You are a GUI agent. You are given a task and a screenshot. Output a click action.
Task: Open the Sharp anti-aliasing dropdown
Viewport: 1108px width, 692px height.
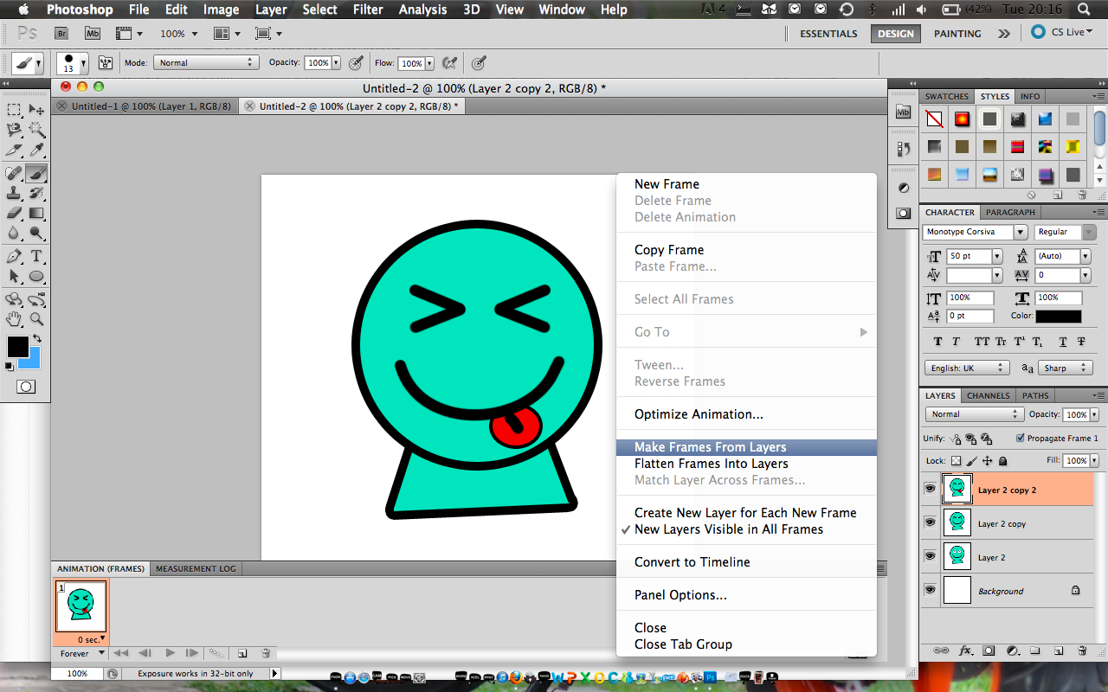coord(1064,368)
